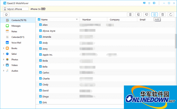Uncheck the Diego contact checkbox

click(x=40, y=96)
